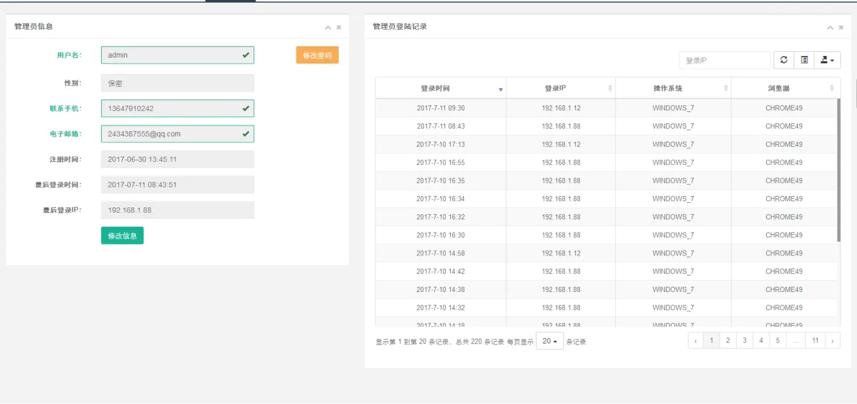Click the 电子邮箱 input field

pos(178,134)
